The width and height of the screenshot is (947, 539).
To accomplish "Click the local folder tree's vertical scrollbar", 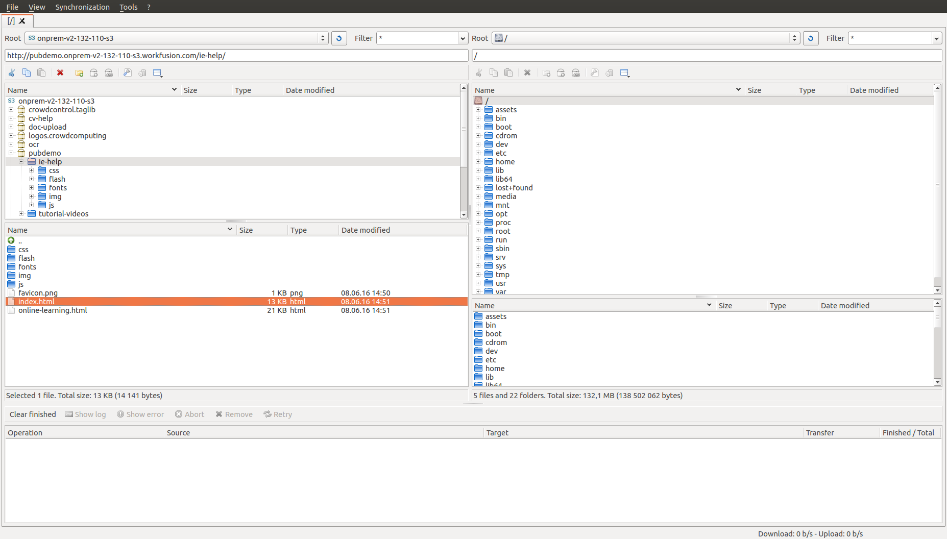I will 937,189.
